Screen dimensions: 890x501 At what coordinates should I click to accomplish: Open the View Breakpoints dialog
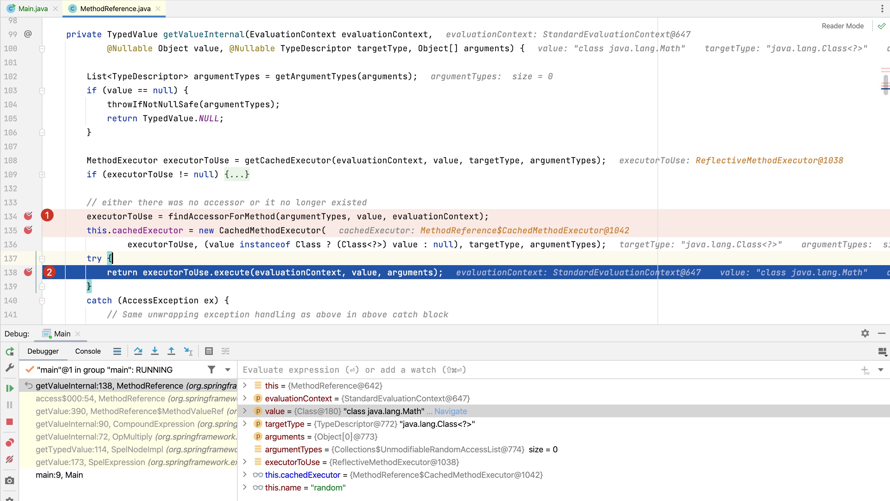coord(10,443)
